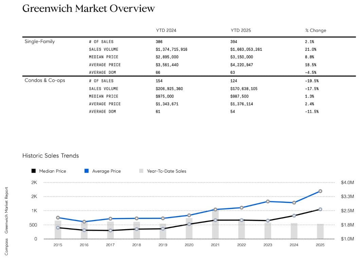Click the vertical Greenwich Market Report text
363x258 pixels.
6,210
